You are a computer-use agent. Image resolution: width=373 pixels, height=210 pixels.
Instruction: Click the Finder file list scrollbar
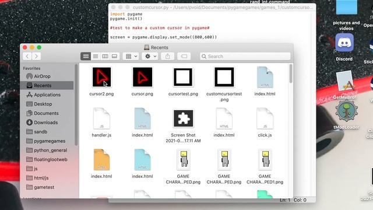(291, 74)
